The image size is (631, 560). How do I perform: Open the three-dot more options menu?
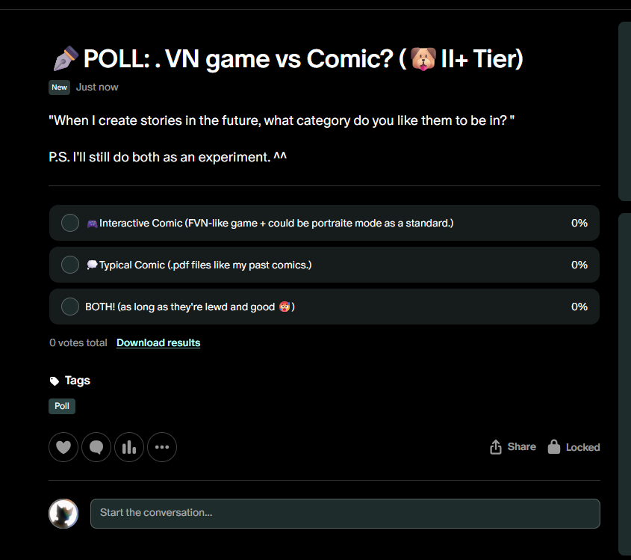tap(162, 447)
